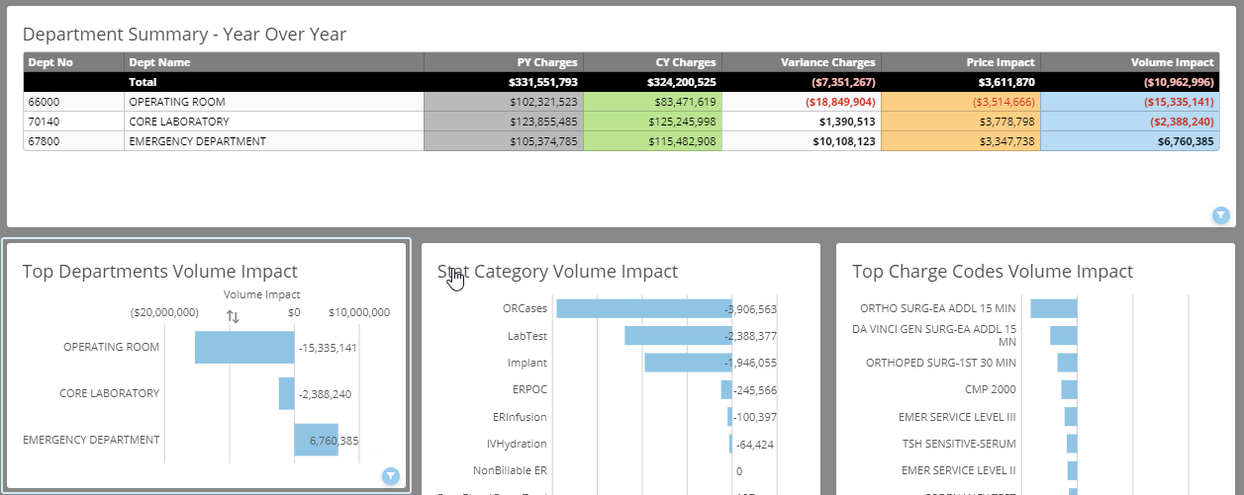
Task: Click filter icon in Top Departments Volume Impact
Action: pyautogui.click(x=391, y=477)
